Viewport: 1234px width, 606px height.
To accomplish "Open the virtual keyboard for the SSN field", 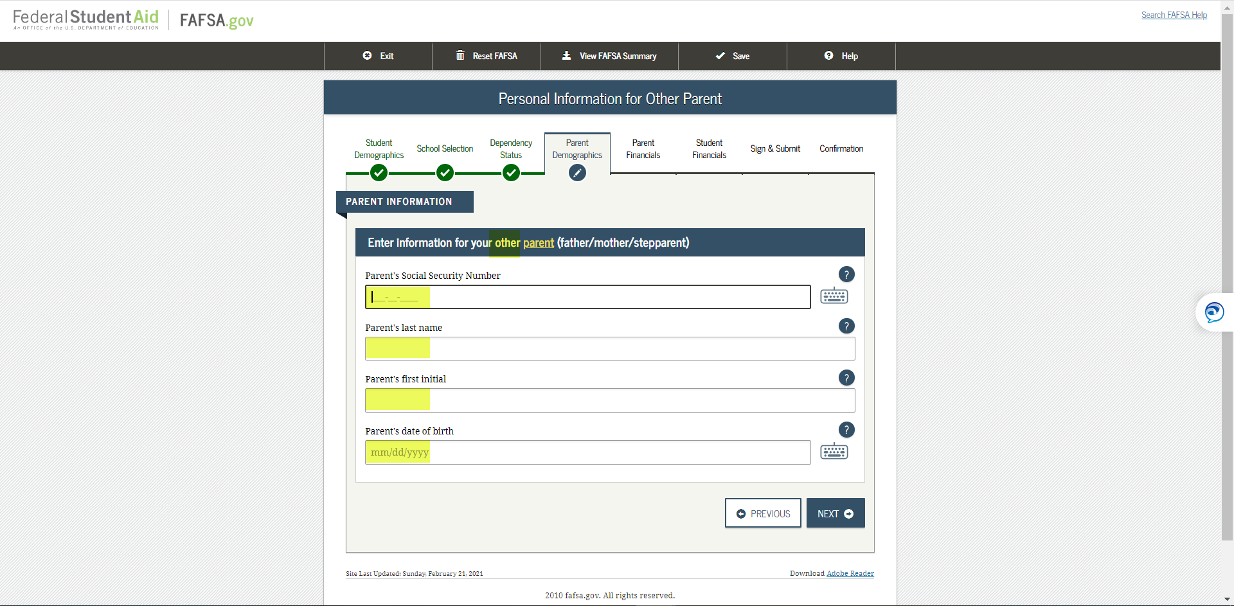I will (834, 296).
